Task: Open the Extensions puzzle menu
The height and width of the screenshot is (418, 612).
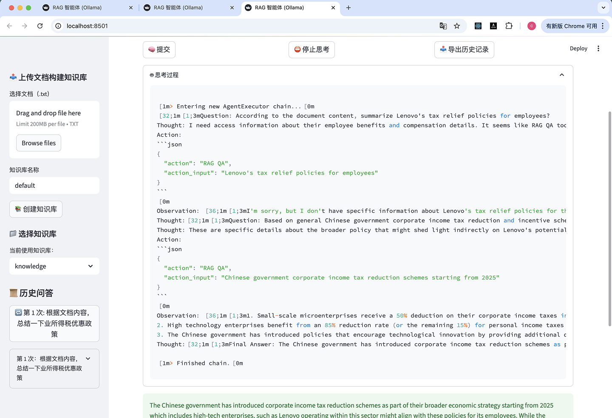Action: pyautogui.click(x=509, y=26)
